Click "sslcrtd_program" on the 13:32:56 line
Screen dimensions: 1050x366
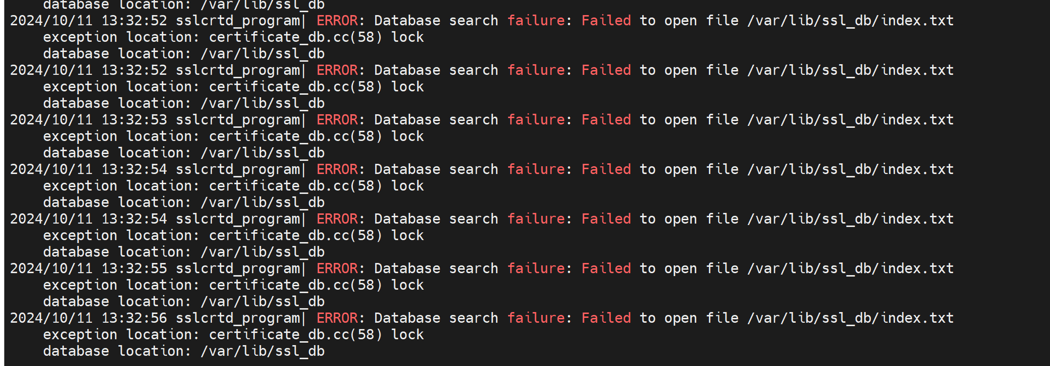pos(238,318)
